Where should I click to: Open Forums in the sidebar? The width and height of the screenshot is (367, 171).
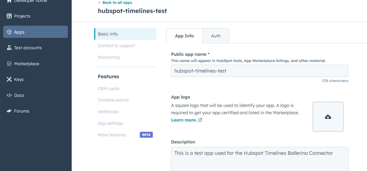pos(36,111)
